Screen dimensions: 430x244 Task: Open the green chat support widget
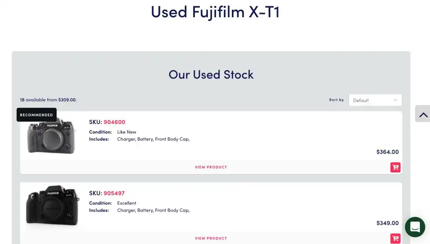click(415, 227)
